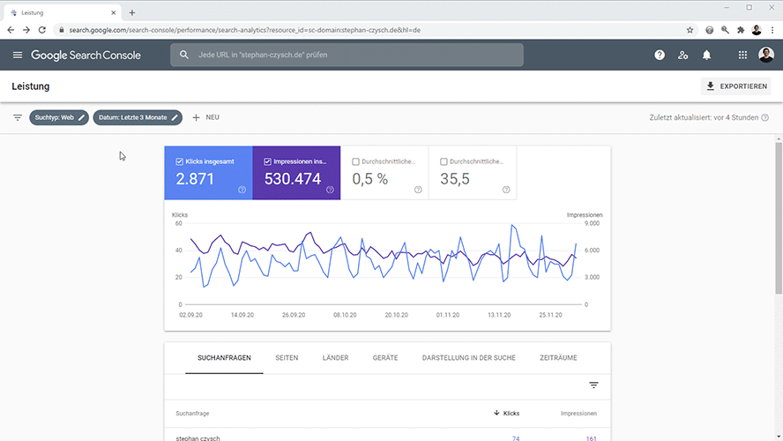Open Chrome profile avatar in browser toolbar

coord(757,30)
